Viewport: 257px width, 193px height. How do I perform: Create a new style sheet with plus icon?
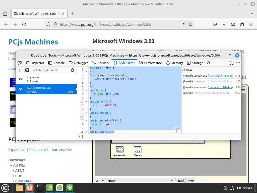[20, 70]
